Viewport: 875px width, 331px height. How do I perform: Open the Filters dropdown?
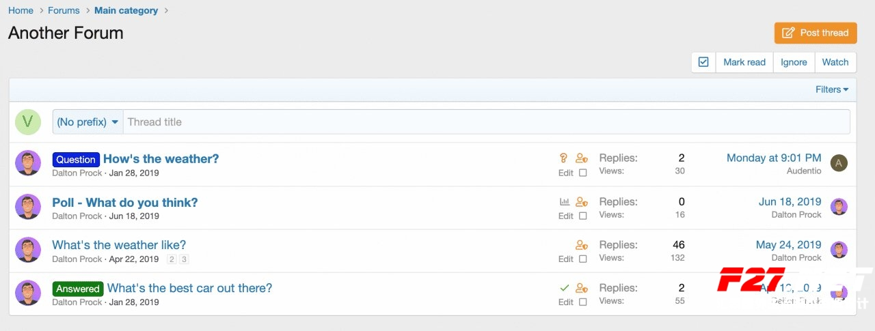point(831,89)
